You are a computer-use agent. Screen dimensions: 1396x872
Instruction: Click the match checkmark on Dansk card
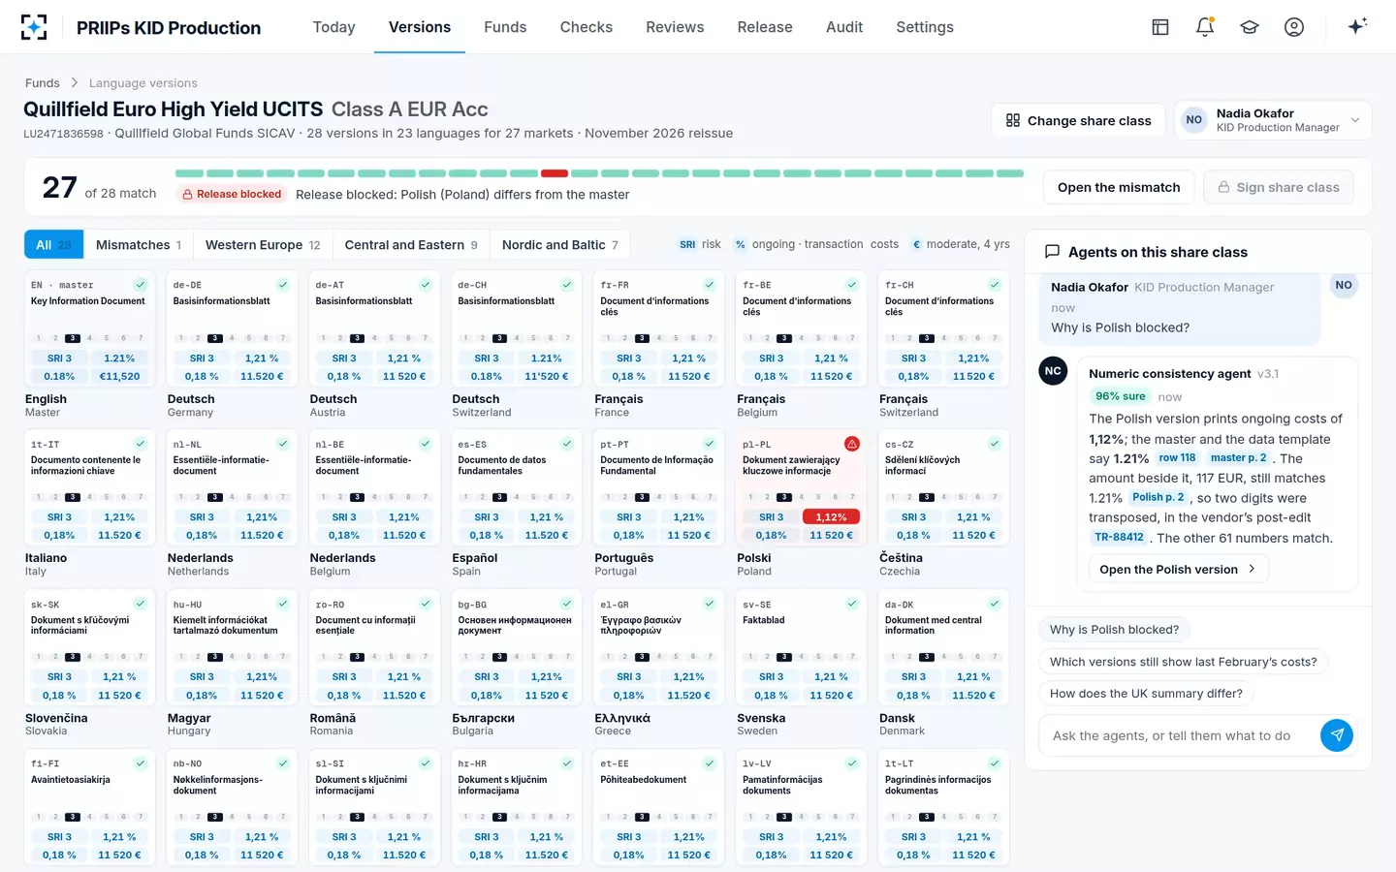[x=995, y=604]
